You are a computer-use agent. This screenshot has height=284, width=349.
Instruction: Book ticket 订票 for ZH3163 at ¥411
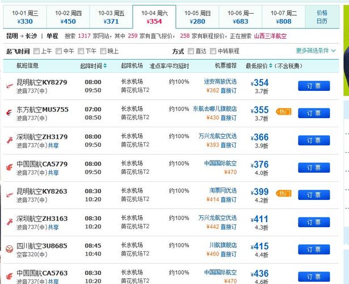tap(314, 222)
